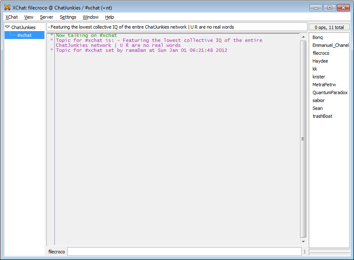Select user trashBoat in the user list
354x260 pixels.
(322, 117)
